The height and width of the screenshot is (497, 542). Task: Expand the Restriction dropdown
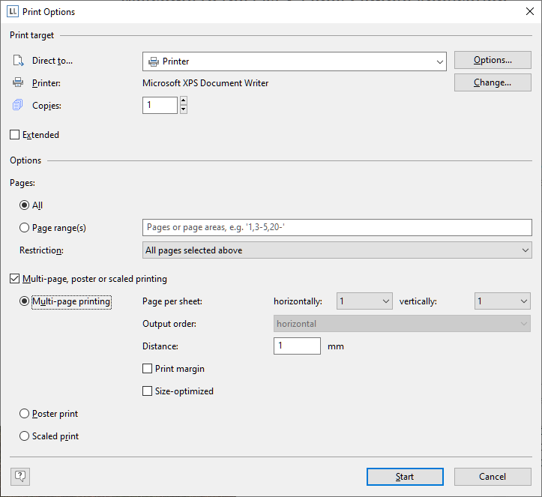point(337,250)
